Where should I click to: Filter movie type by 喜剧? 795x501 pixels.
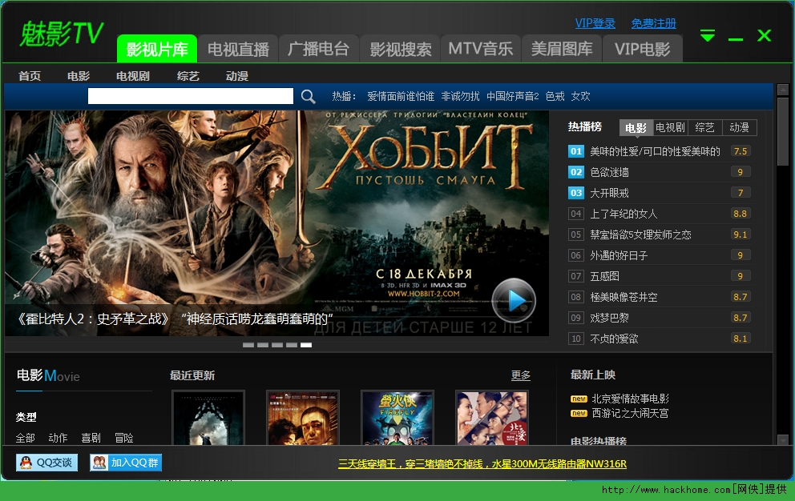coord(91,438)
